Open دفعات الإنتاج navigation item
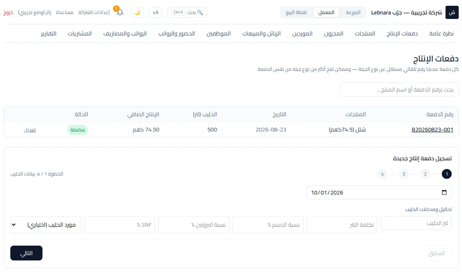 402,33
